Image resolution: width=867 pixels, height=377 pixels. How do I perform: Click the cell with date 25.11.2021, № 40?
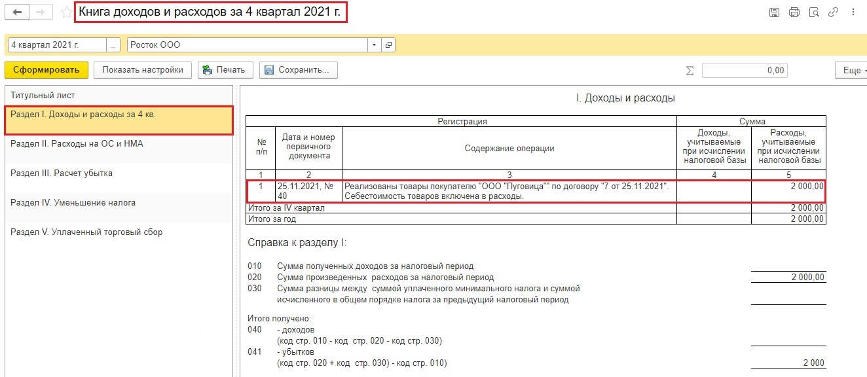pyautogui.click(x=308, y=191)
